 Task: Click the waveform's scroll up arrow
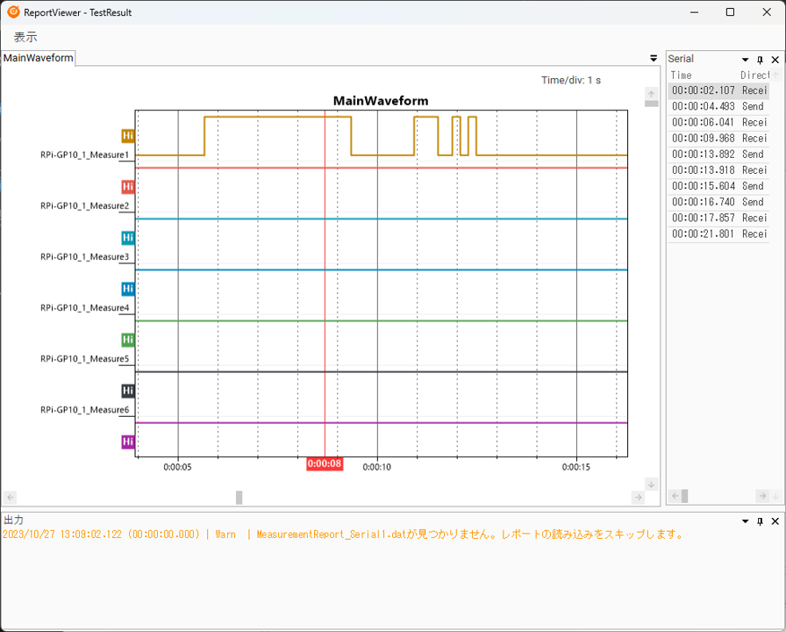pos(651,93)
